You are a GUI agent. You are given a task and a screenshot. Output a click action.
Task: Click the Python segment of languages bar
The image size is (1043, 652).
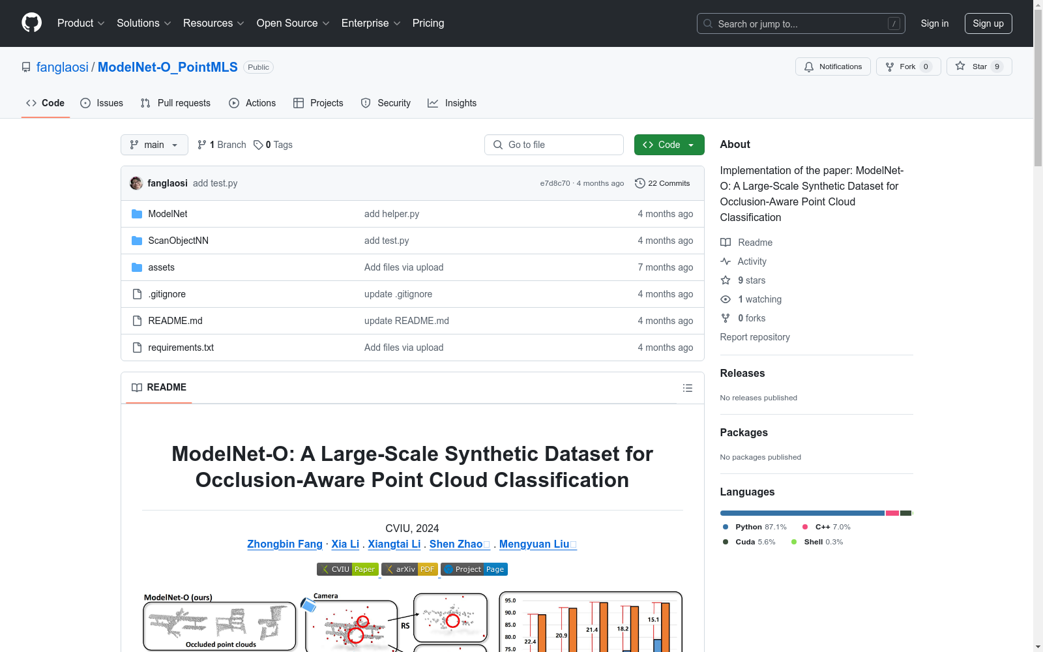coord(802,513)
